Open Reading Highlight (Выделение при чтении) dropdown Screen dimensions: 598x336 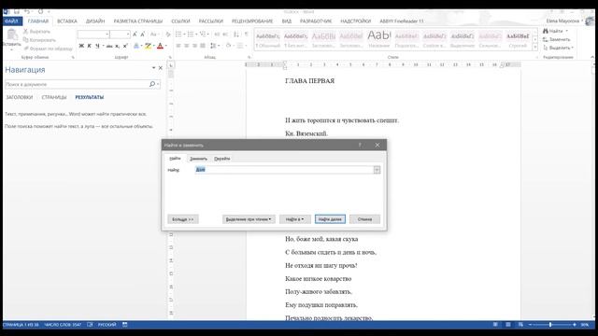click(249, 219)
